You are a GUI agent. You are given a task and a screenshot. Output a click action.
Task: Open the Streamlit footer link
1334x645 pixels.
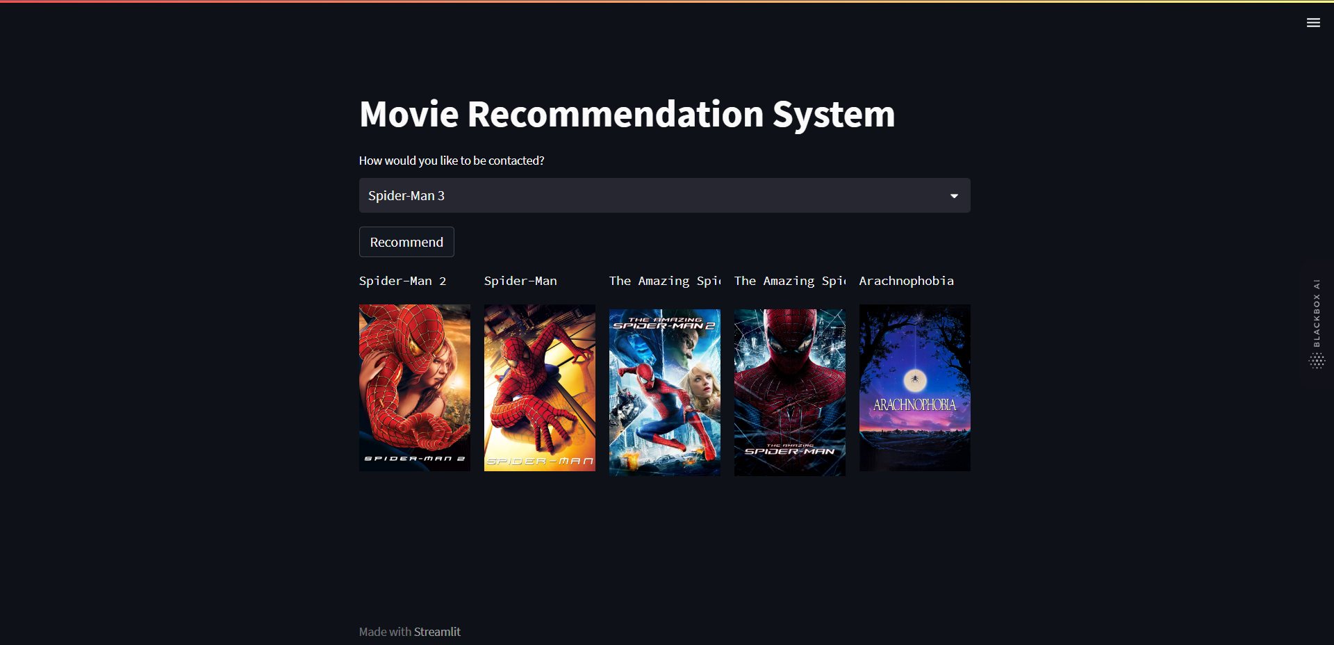tap(437, 632)
